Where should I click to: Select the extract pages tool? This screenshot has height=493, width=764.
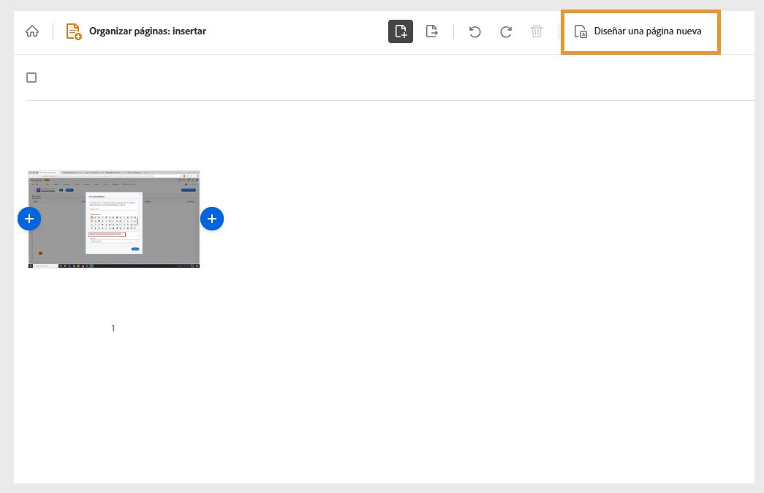[x=431, y=31]
